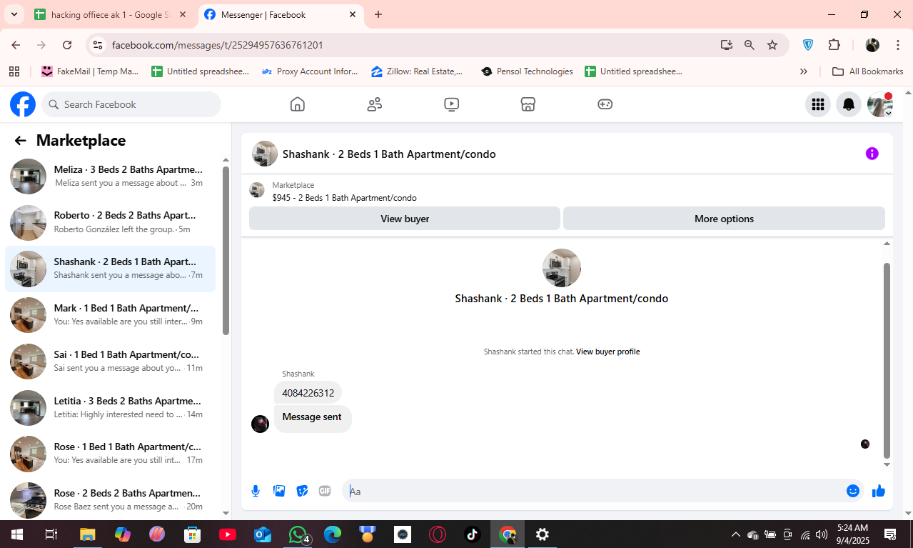Click the 4084226312 message bubble
913x548 pixels.
(308, 393)
